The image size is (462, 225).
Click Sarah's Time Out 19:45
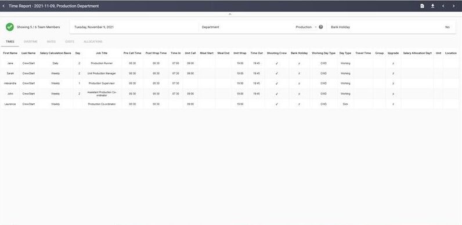point(257,73)
